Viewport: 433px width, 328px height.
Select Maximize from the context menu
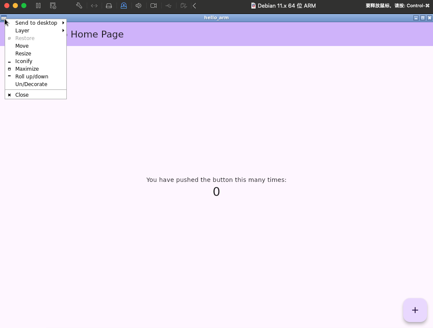[x=27, y=69]
